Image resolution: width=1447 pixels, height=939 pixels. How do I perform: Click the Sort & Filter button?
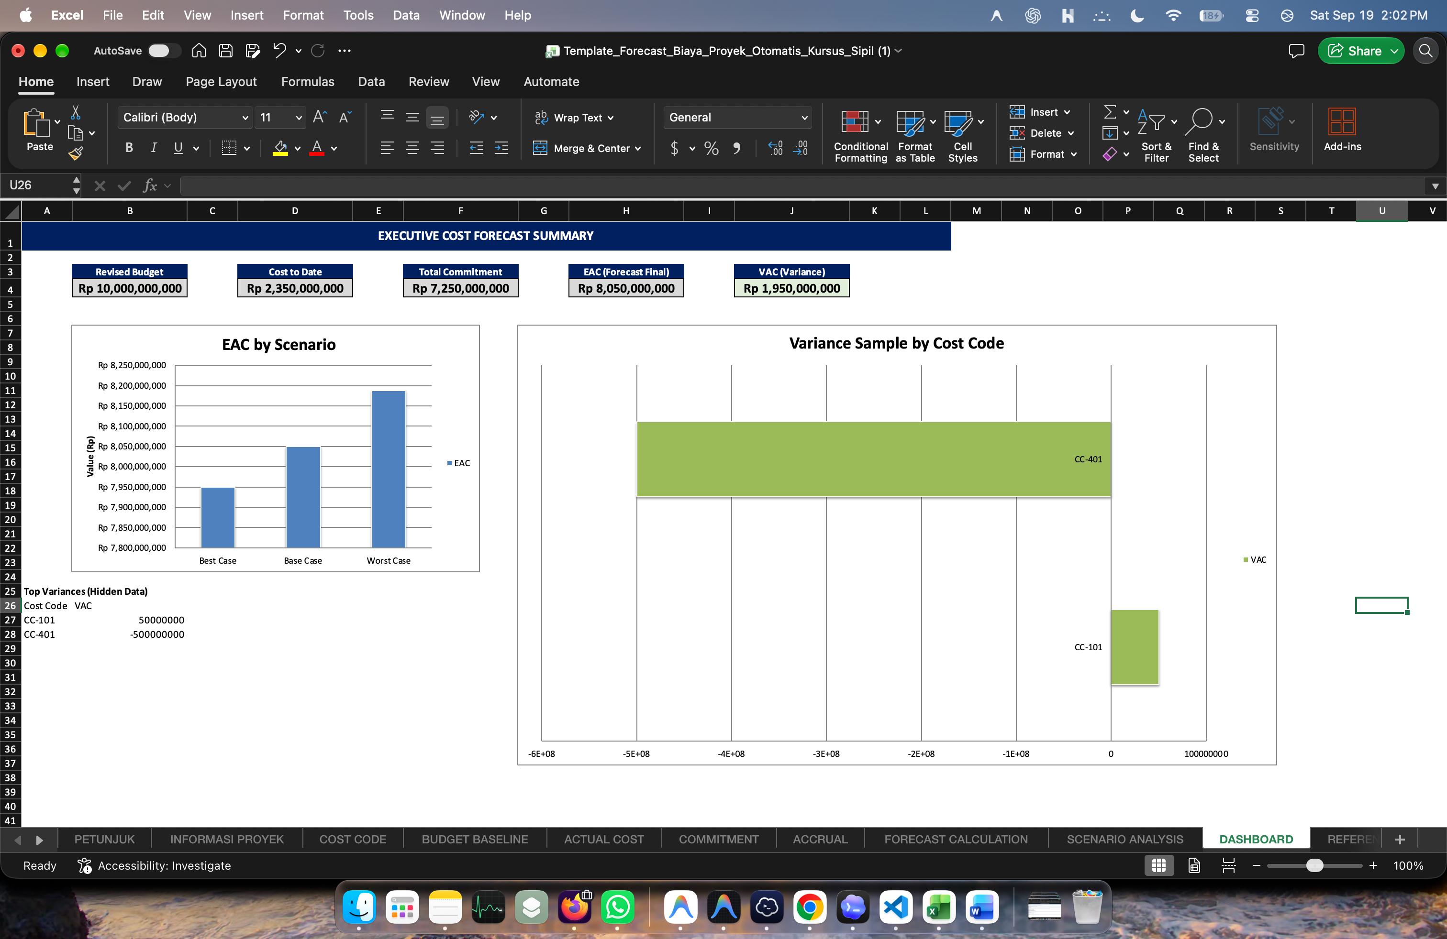coord(1157,135)
